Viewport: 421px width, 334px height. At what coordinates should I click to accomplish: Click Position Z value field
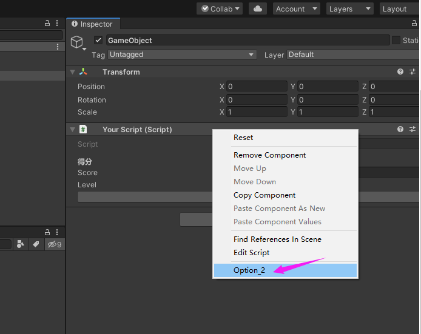395,87
